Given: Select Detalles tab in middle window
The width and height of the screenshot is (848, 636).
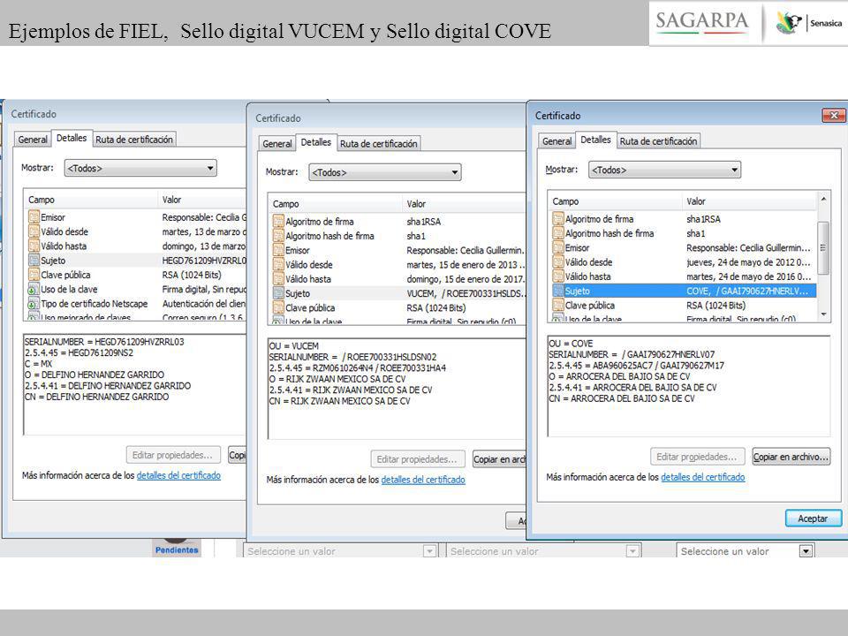Looking at the screenshot, I should click(x=316, y=142).
